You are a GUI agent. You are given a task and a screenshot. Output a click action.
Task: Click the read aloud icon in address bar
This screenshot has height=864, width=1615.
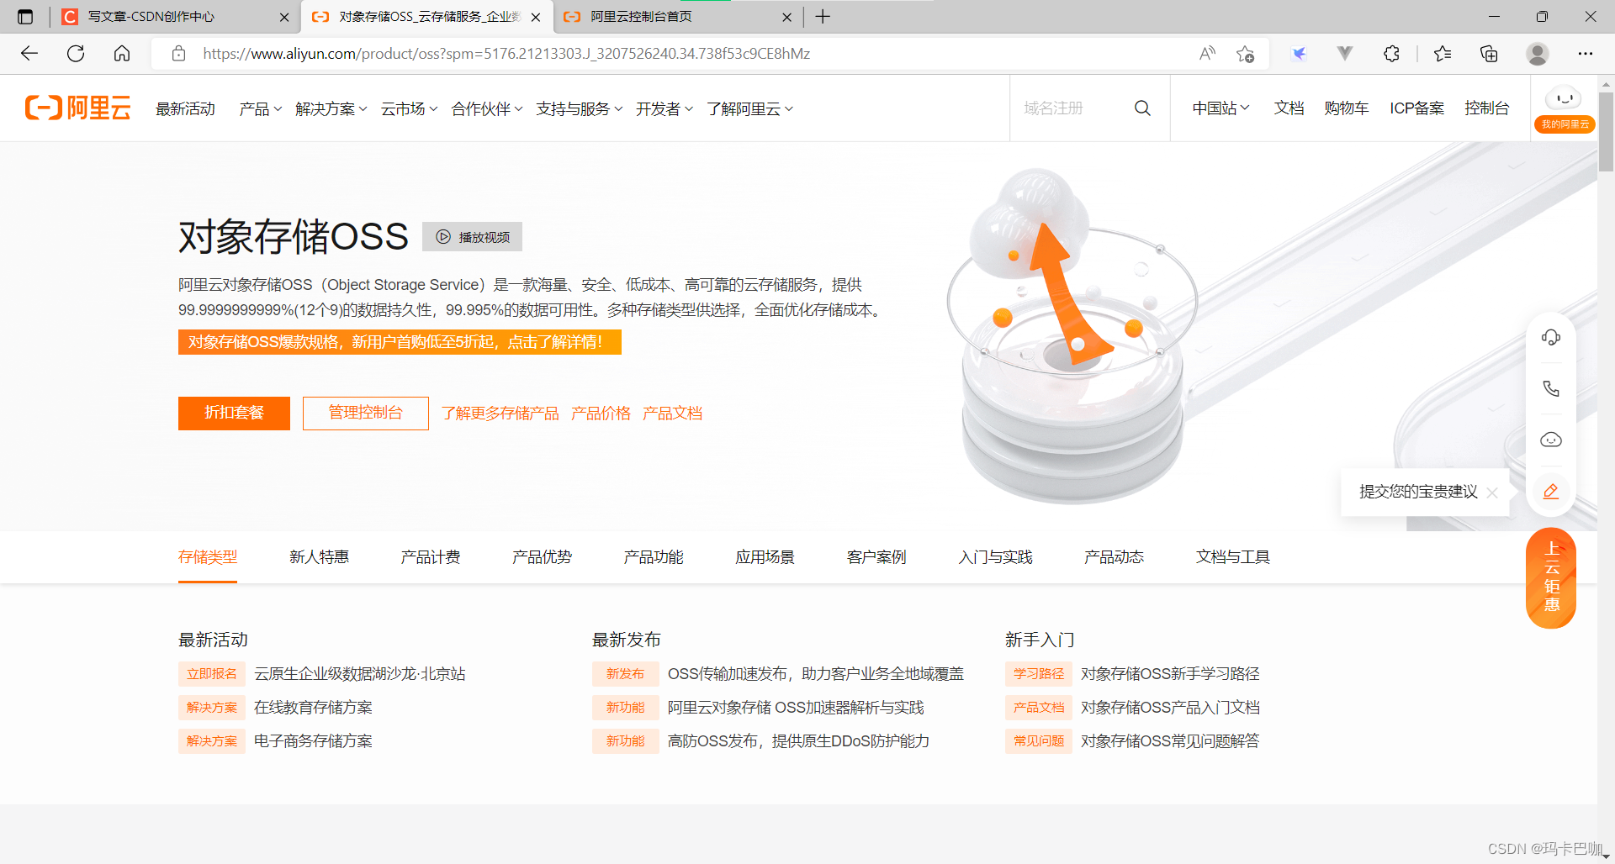(x=1206, y=53)
